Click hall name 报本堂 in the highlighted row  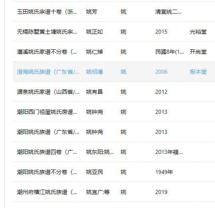point(198,72)
